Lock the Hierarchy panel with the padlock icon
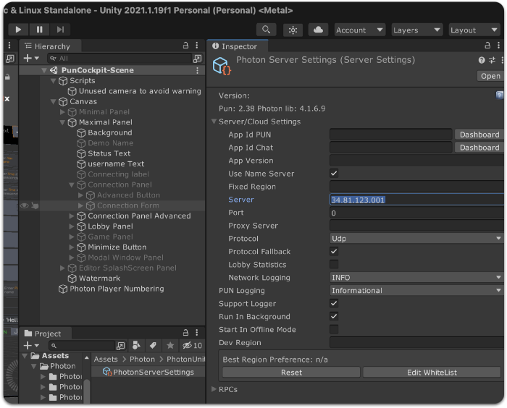The width and height of the screenshot is (507, 408). click(185, 46)
